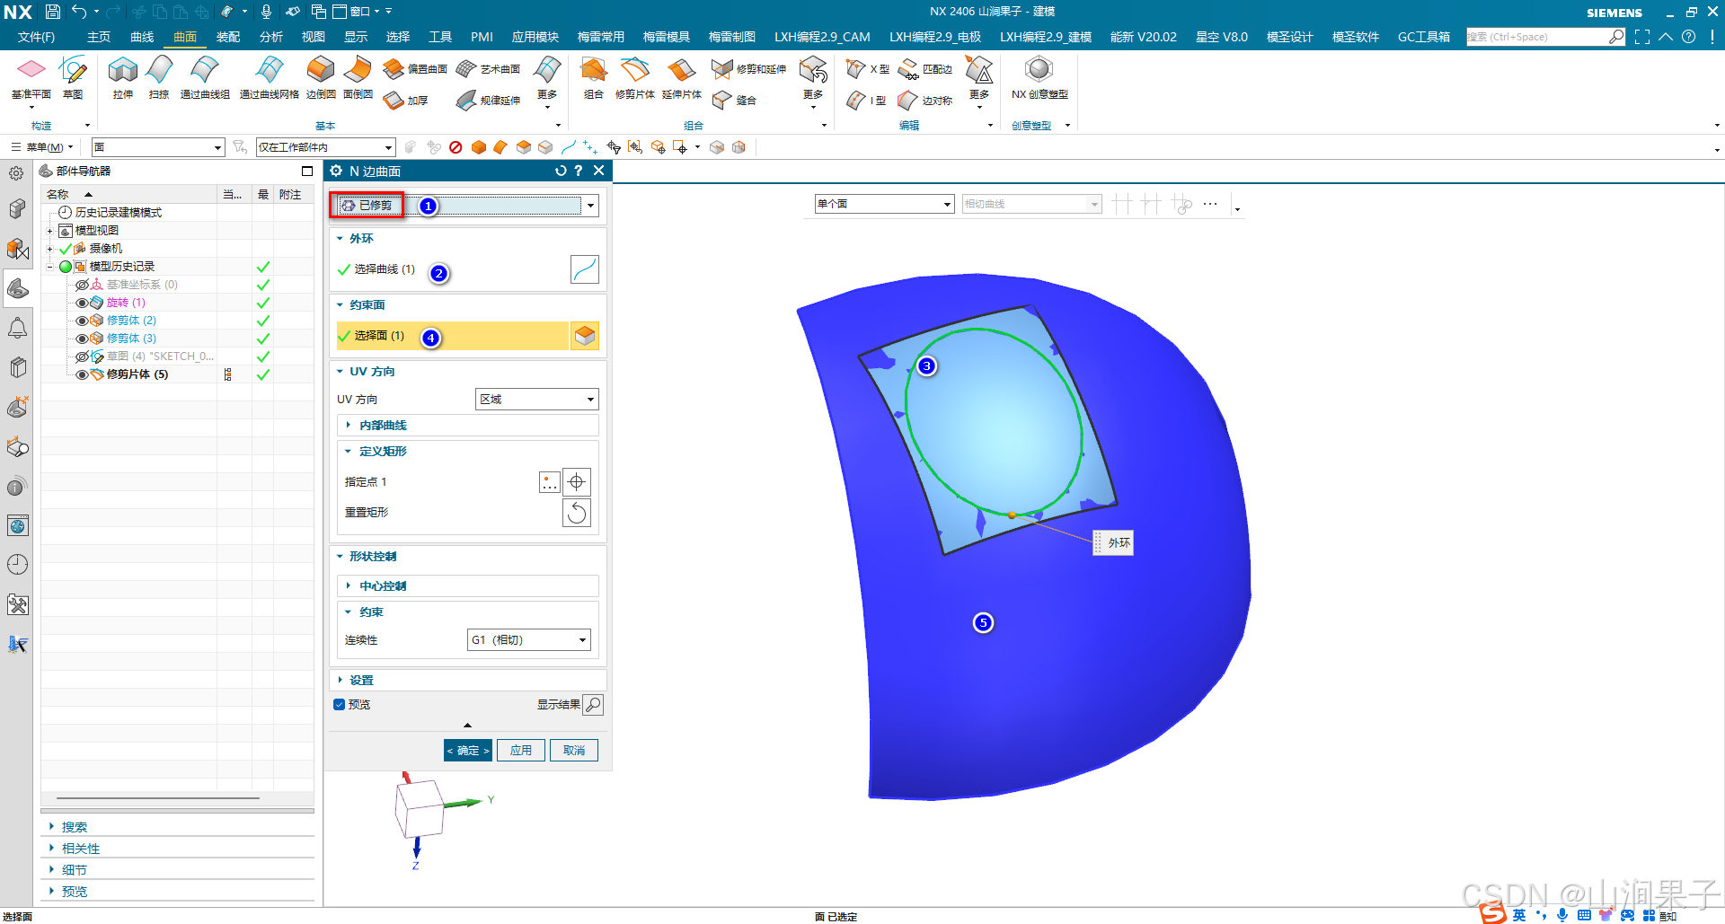Viewport: 1725px width, 924px height.
Task: Select the 扫掠 sweep tool
Action: [159, 78]
